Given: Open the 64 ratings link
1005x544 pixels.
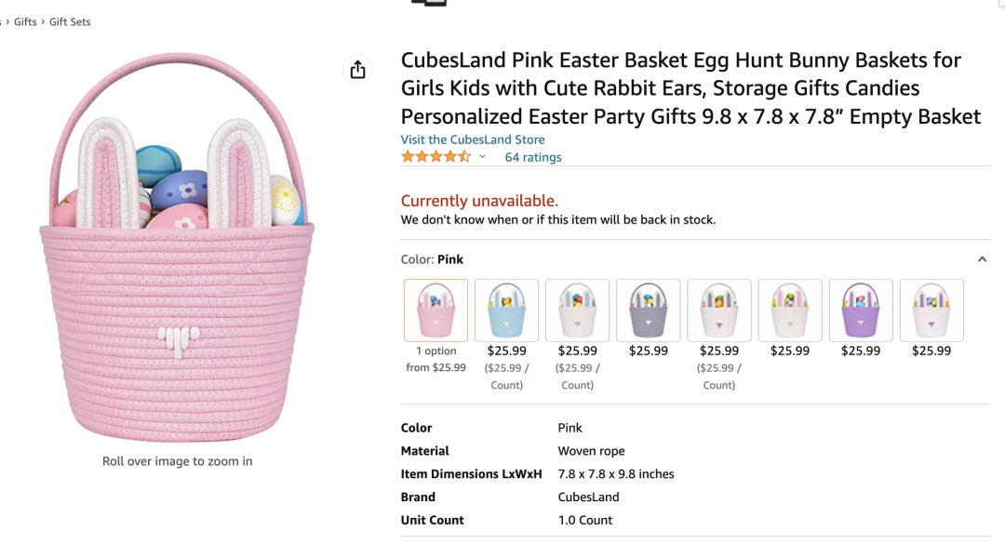Looking at the screenshot, I should [533, 157].
